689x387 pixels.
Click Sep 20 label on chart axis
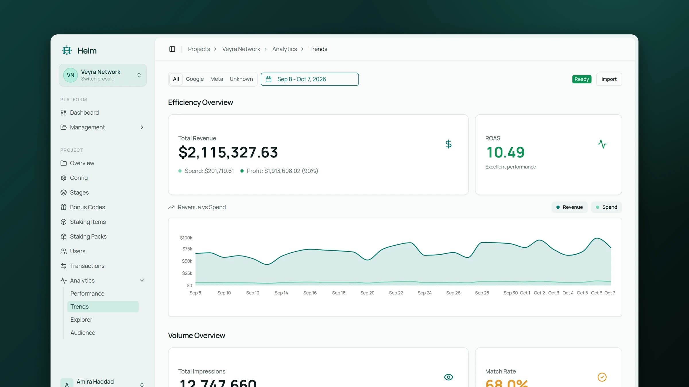367,293
